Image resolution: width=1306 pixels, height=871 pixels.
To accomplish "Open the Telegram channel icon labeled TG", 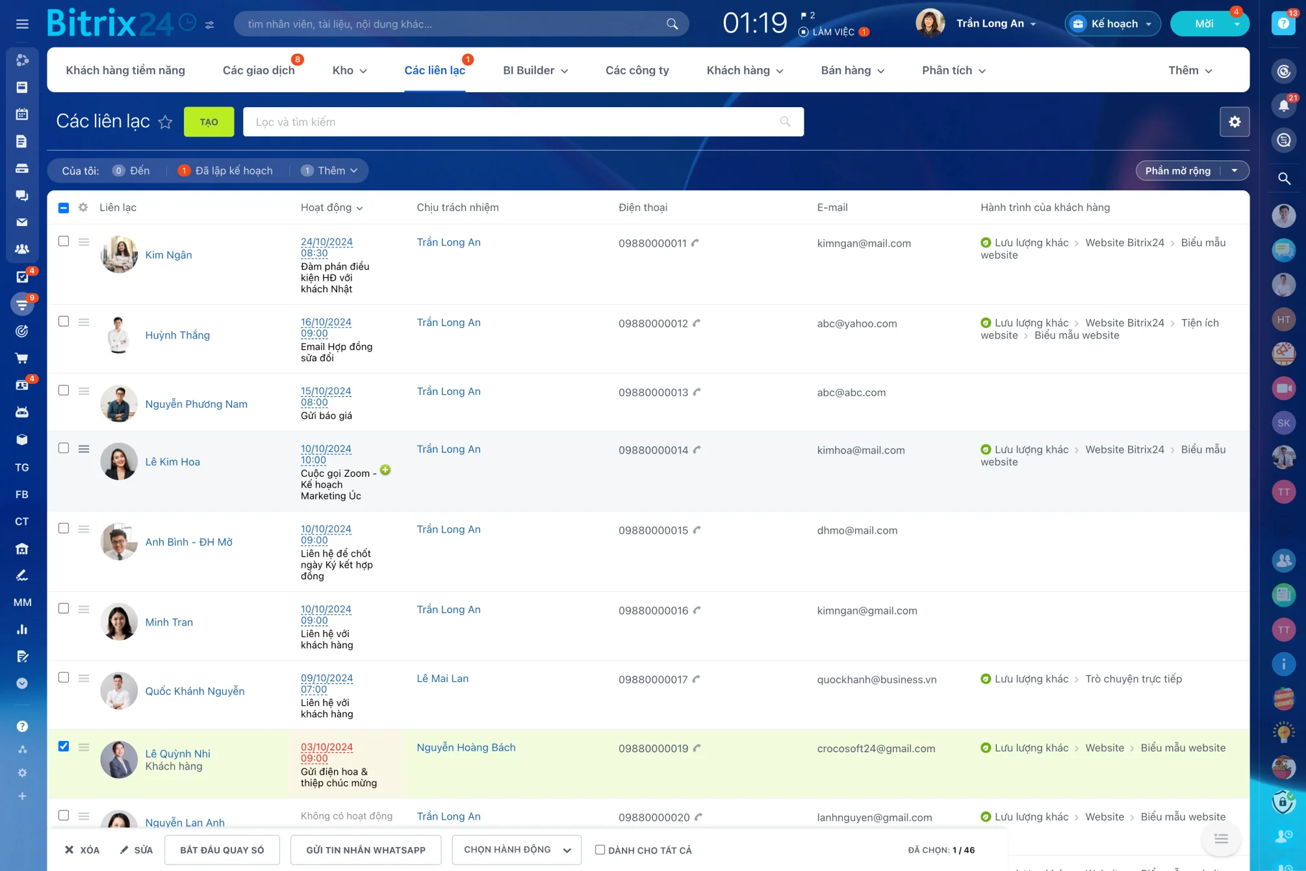I will [x=22, y=467].
